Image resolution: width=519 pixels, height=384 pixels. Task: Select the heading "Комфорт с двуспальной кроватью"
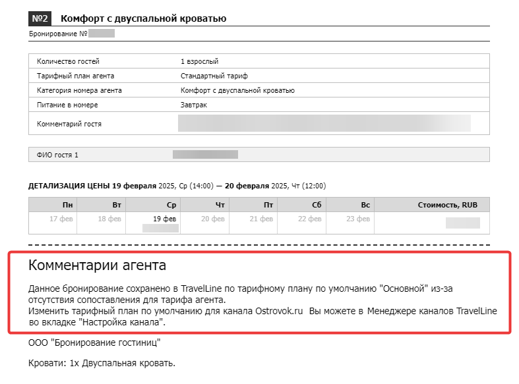(143, 18)
